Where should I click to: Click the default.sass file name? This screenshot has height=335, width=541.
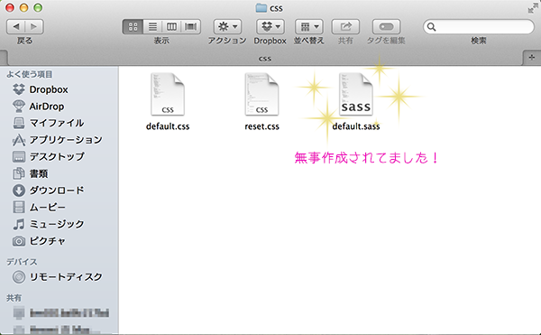[356, 126]
